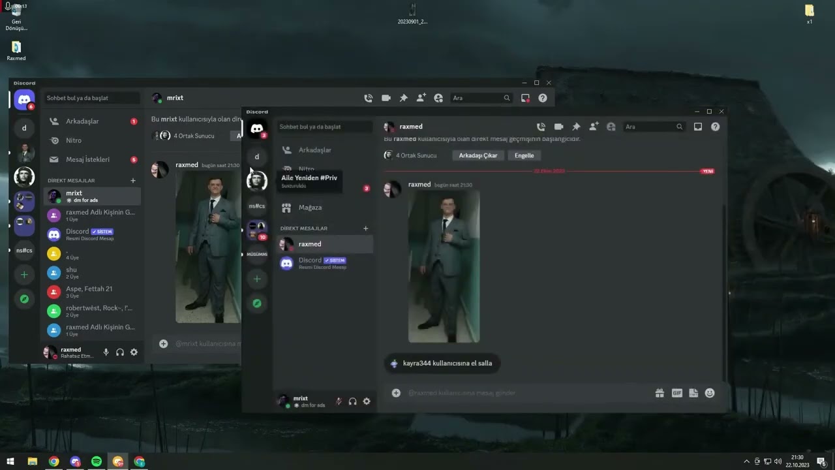Create DM with plus in back window
835x470 pixels.
click(x=133, y=180)
